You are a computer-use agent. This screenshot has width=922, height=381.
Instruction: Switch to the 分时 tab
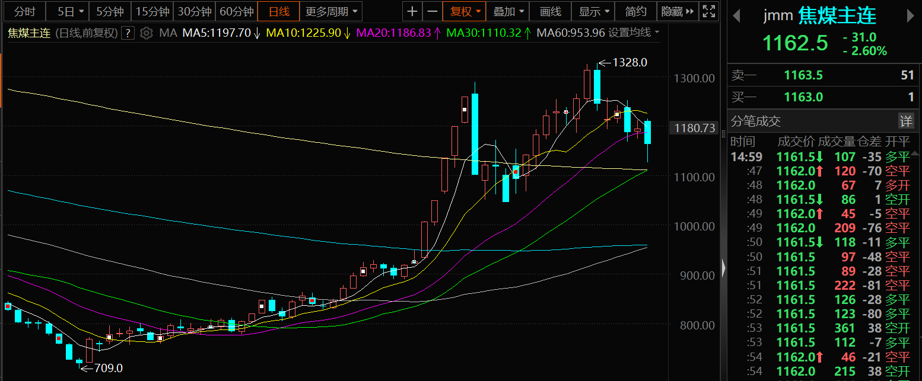pyautogui.click(x=24, y=11)
